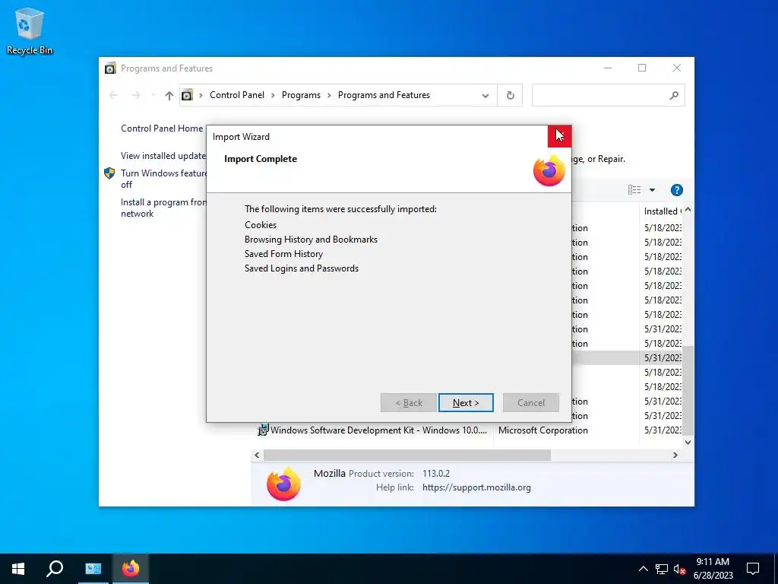Click the shield icon beside Windows features

coord(109,173)
